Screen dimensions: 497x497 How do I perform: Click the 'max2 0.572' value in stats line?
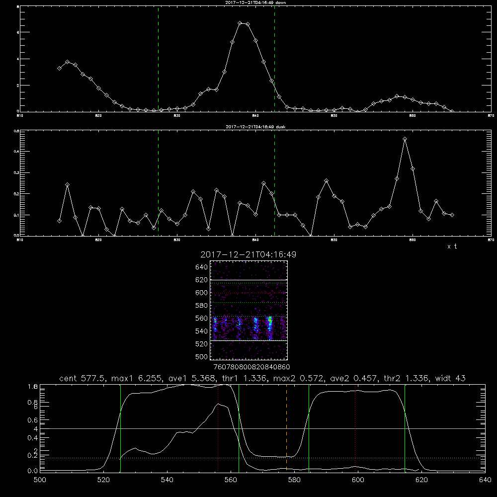point(298,378)
